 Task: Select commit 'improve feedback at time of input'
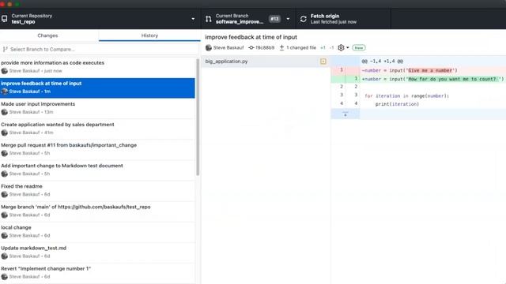click(x=97, y=88)
